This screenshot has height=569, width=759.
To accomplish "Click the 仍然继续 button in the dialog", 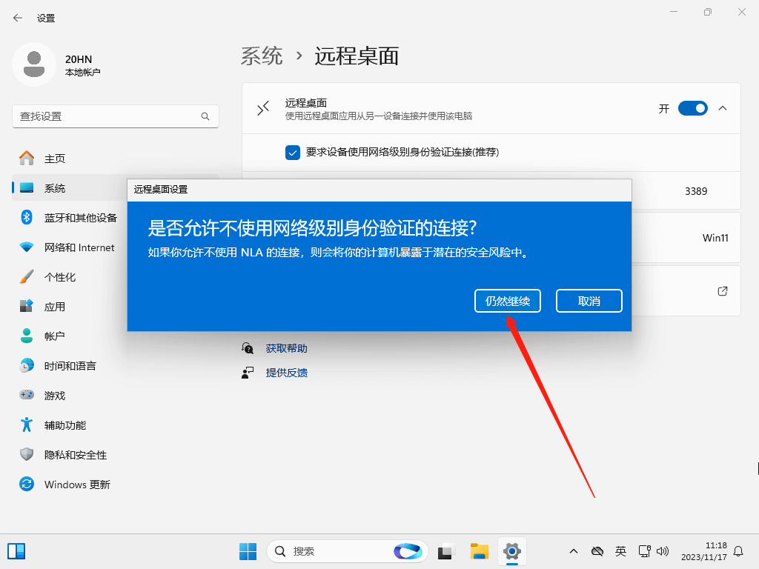I will tap(507, 301).
